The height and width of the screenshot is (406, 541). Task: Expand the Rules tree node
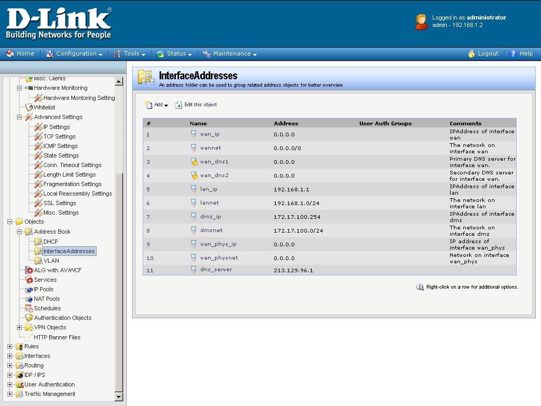pyautogui.click(x=10, y=347)
